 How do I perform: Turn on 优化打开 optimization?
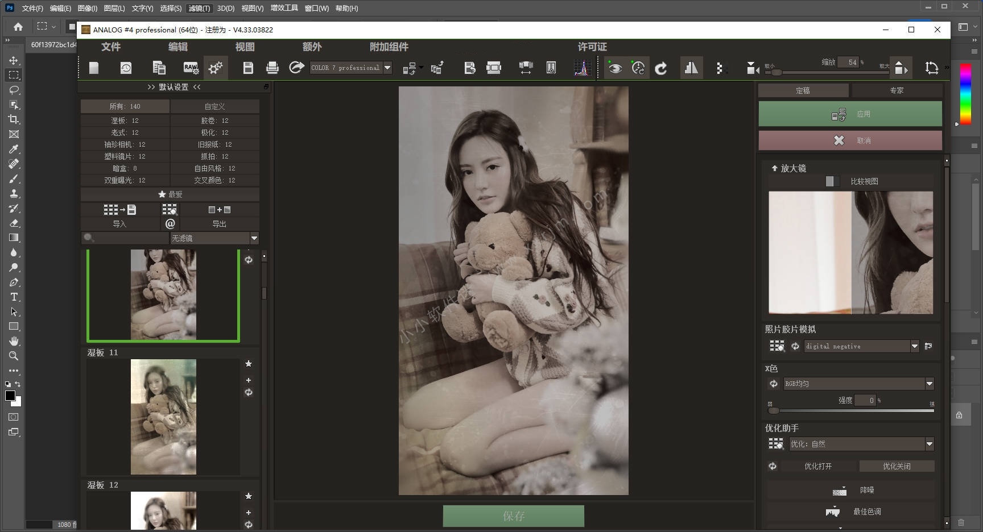point(817,466)
